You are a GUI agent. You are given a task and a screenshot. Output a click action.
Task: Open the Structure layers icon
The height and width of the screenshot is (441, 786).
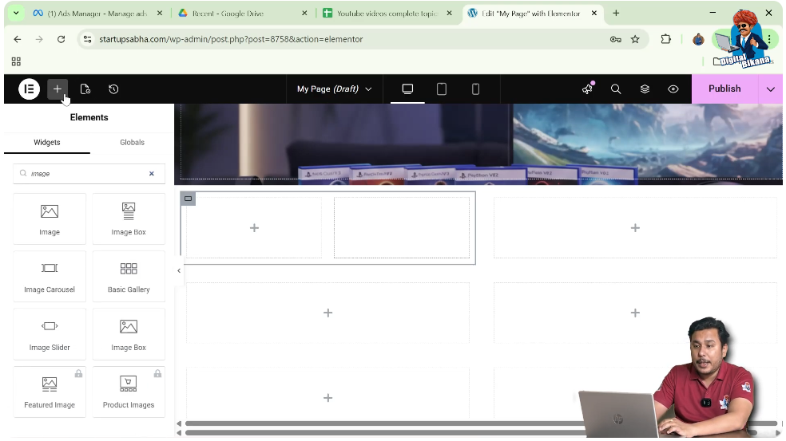point(645,89)
